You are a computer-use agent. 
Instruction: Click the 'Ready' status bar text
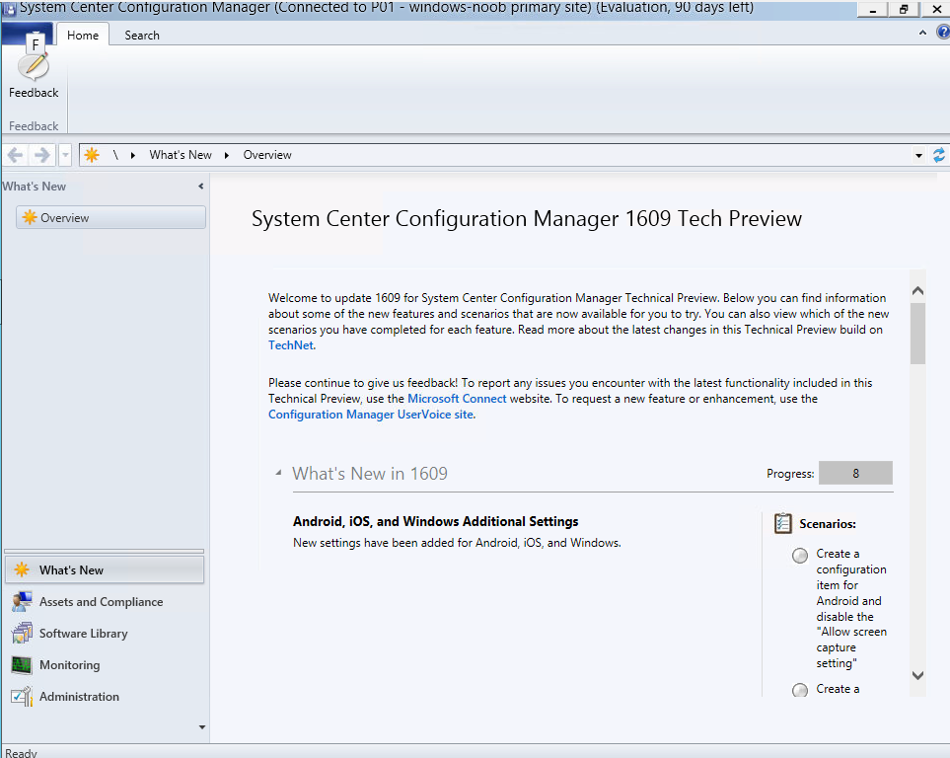21,752
